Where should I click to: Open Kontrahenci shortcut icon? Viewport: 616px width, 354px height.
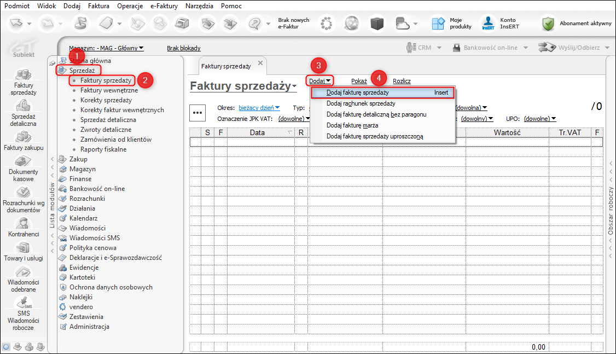click(24, 223)
